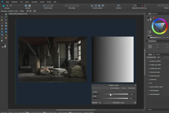Click the Löschen button

[x=124, y=88]
